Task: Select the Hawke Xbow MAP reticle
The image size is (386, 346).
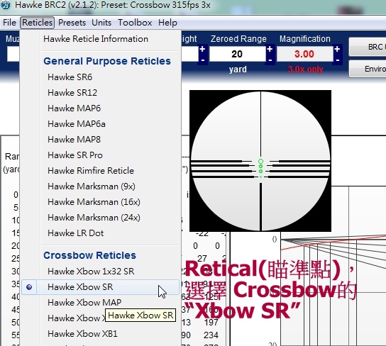Action: pos(84,303)
